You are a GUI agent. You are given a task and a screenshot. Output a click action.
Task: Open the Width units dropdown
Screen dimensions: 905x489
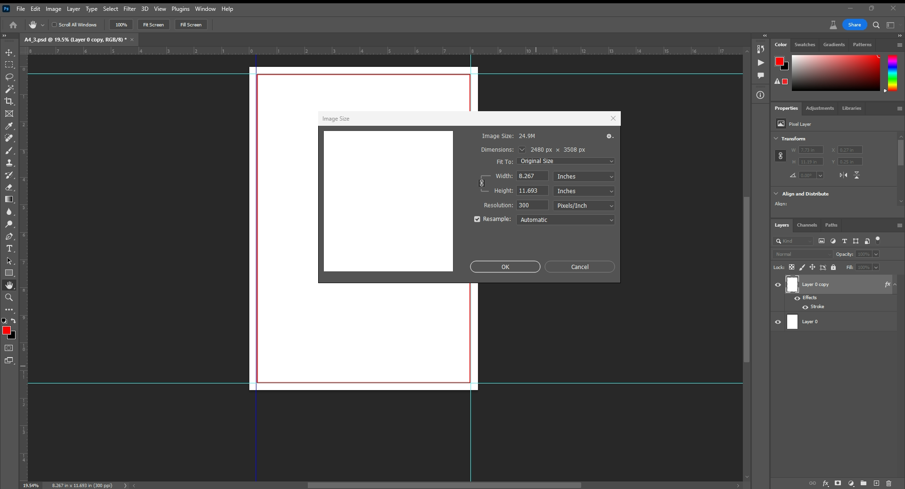tap(584, 177)
